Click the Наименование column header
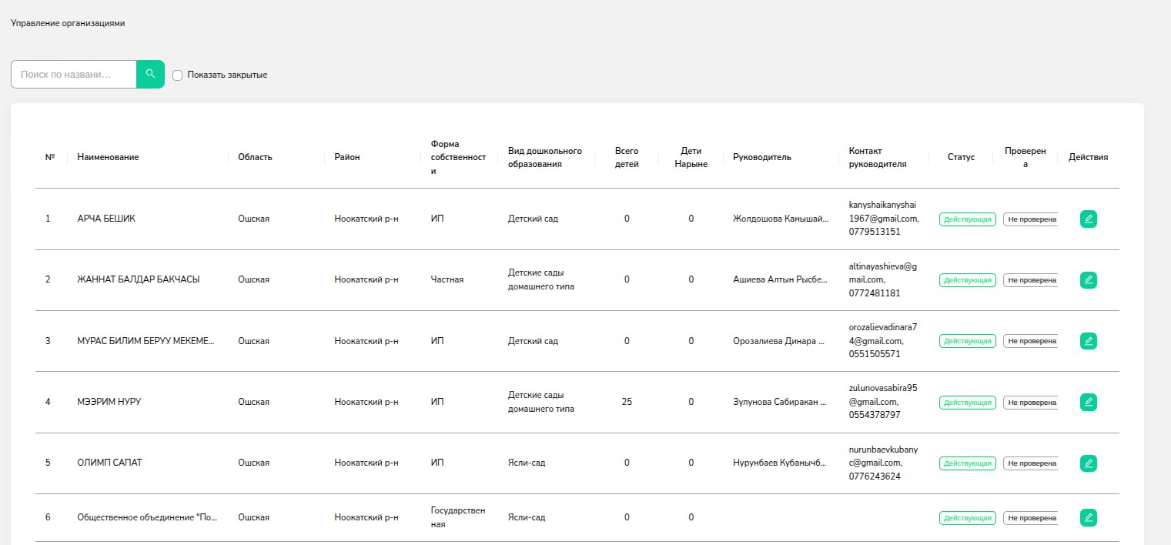Image resolution: width=1171 pixels, height=545 pixels. tap(108, 157)
